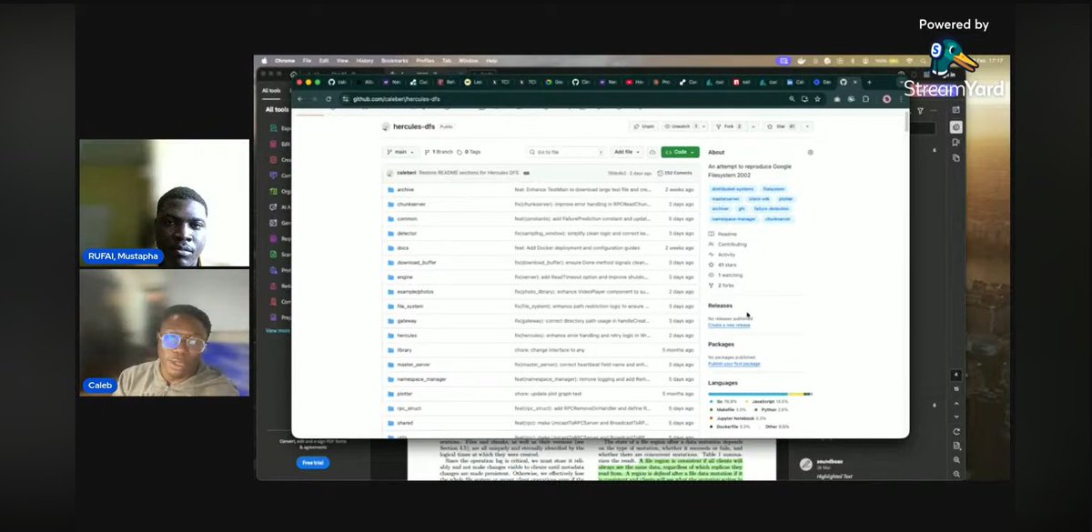Click the Go to file search field
Image resolution: width=1092 pixels, height=532 pixels.
point(565,152)
